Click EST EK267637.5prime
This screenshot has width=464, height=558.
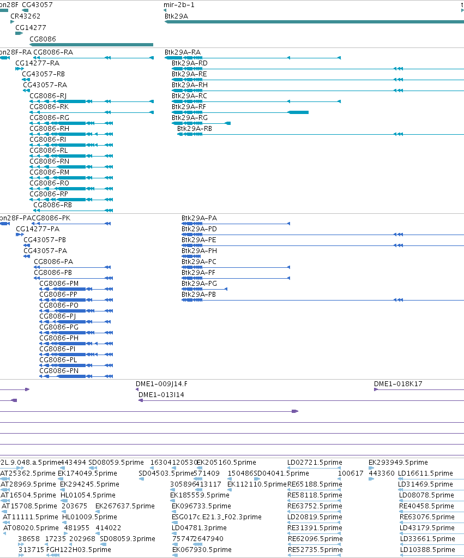125,506
